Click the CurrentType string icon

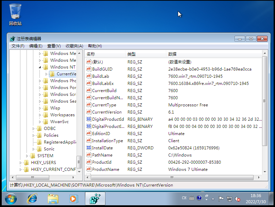89,105
